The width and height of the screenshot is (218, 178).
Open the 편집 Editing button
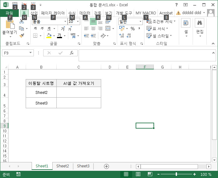click(x=200, y=28)
